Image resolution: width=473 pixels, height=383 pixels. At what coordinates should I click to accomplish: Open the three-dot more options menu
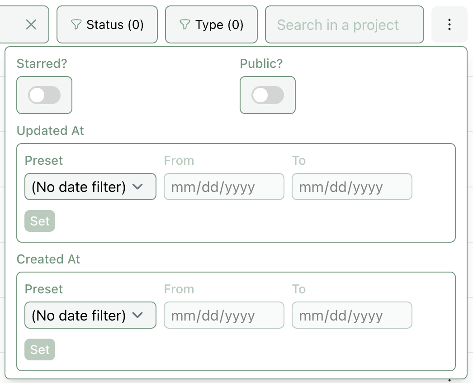(x=449, y=24)
